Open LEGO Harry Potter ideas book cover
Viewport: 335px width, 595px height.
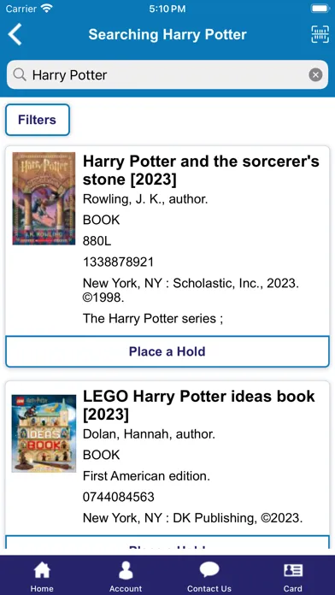(x=44, y=433)
